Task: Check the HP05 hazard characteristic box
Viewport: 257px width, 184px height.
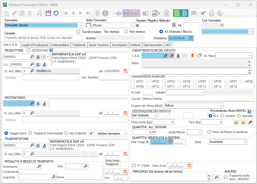Action: (195, 82)
